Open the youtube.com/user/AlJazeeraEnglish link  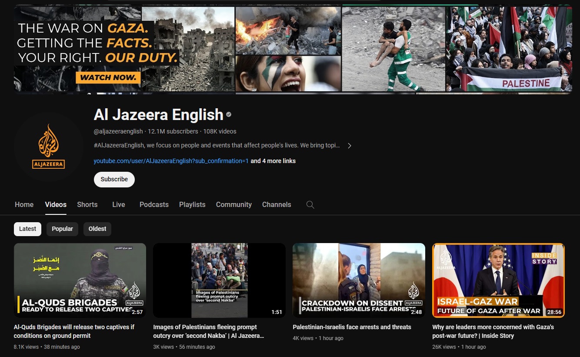[x=171, y=161]
